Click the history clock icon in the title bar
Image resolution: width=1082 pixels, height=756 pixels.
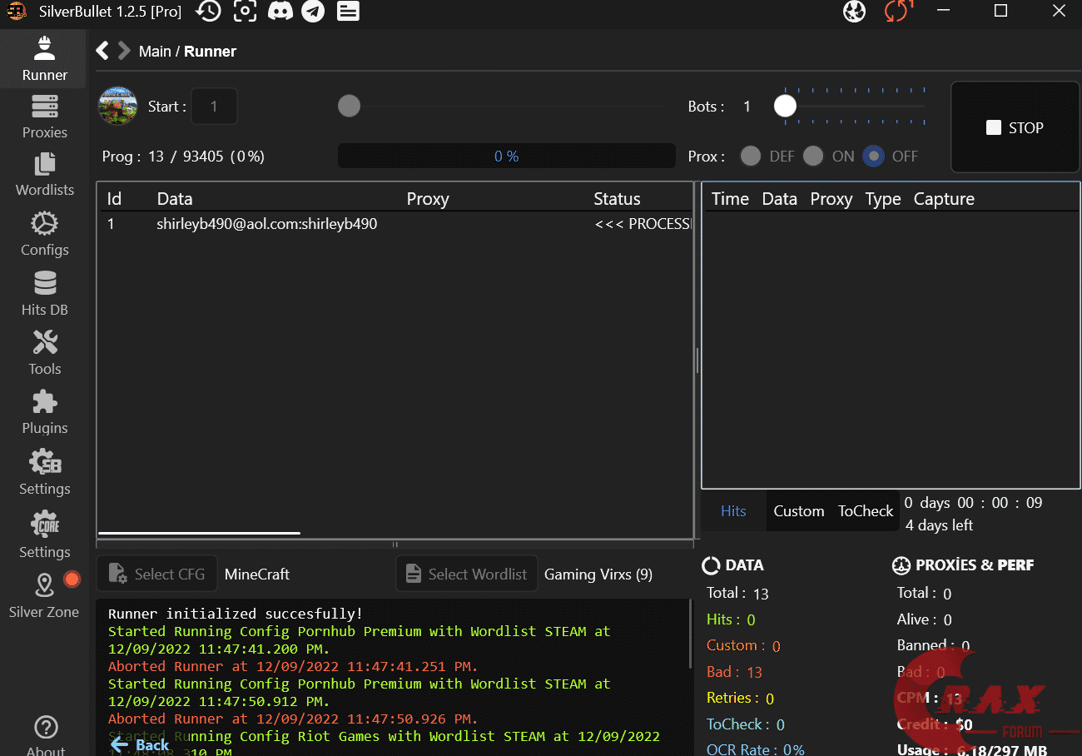(x=209, y=12)
